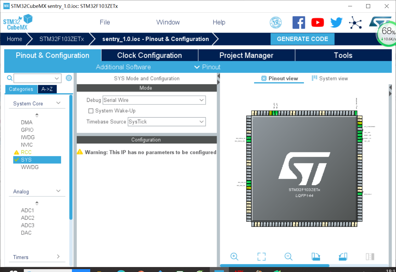The image size is (396, 272).
Task: Open the Window menu
Action: [168, 22]
